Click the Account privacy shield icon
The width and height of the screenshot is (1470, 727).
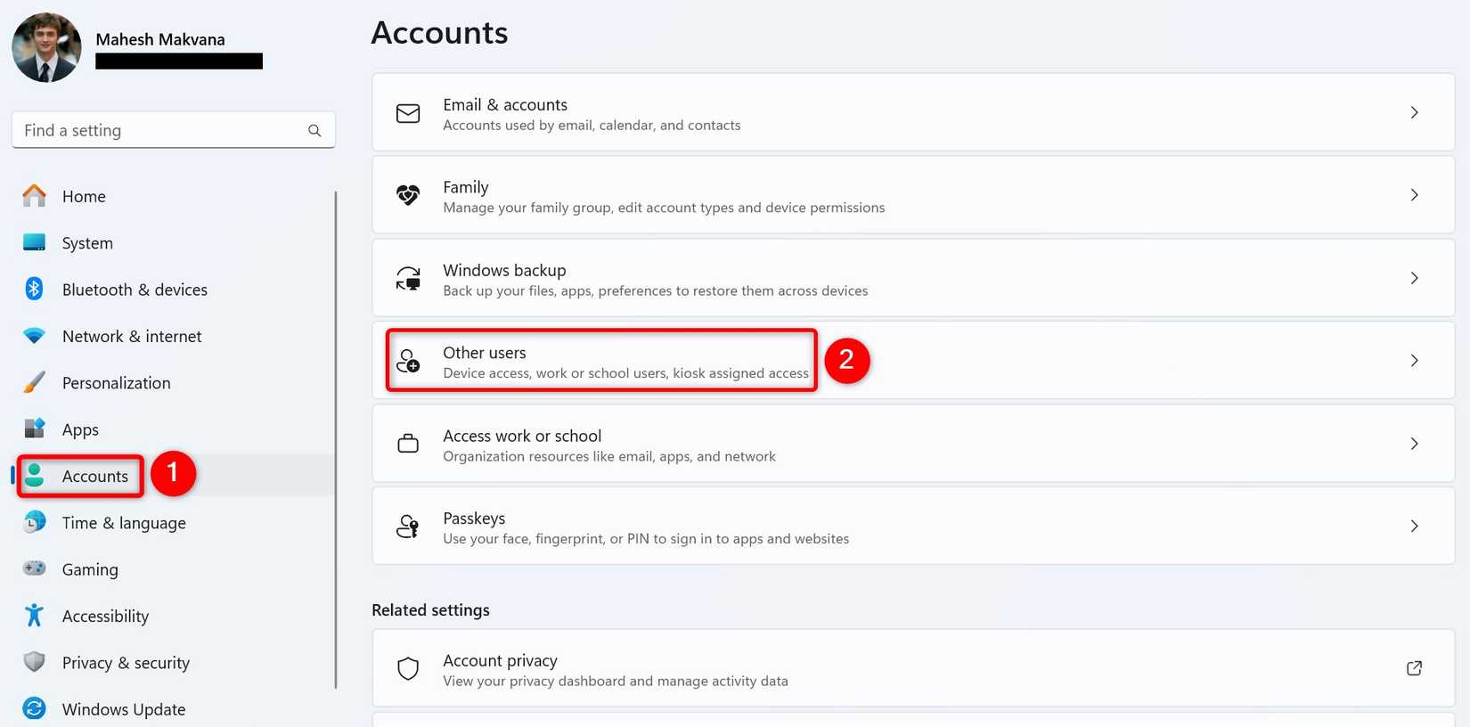pyautogui.click(x=408, y=669)
